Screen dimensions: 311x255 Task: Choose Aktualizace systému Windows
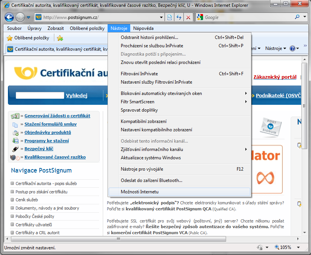coord(180,158)
